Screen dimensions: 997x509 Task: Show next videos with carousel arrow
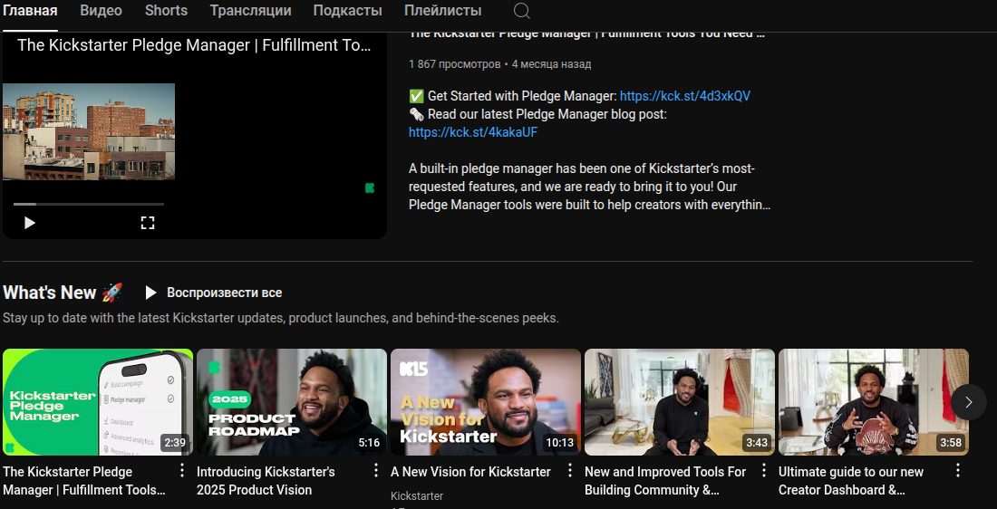click(968, 402)
